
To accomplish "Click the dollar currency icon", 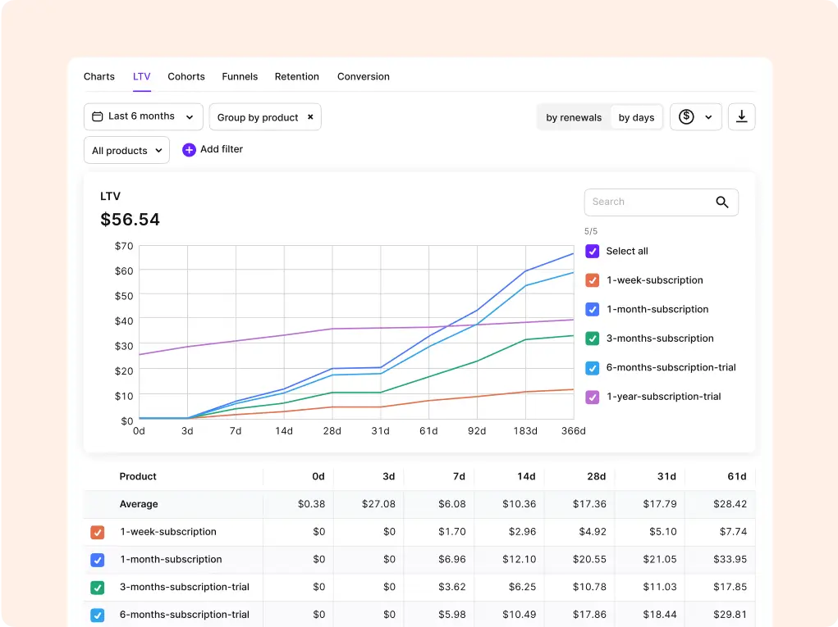I will (x=686, y=117).
